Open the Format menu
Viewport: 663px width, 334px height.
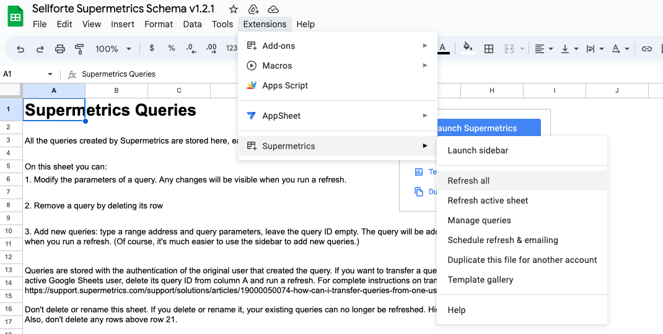click(x=159, y=24)
